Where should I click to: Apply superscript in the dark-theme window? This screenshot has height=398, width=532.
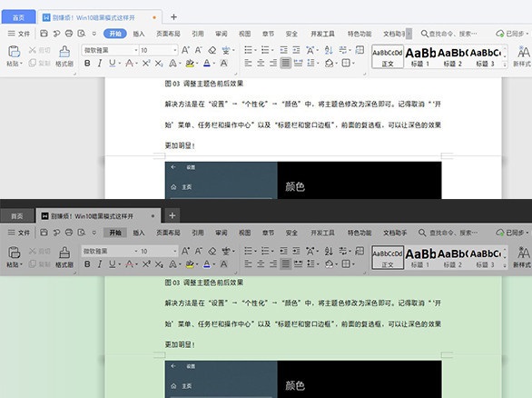[x=146, y=264]
